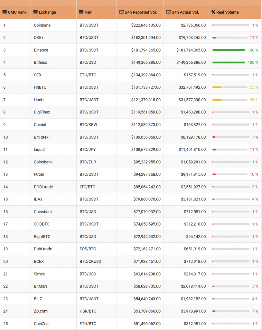Click the BTC/KRW pair for Coinbit
262x330 pixels.
click(88, 125)
